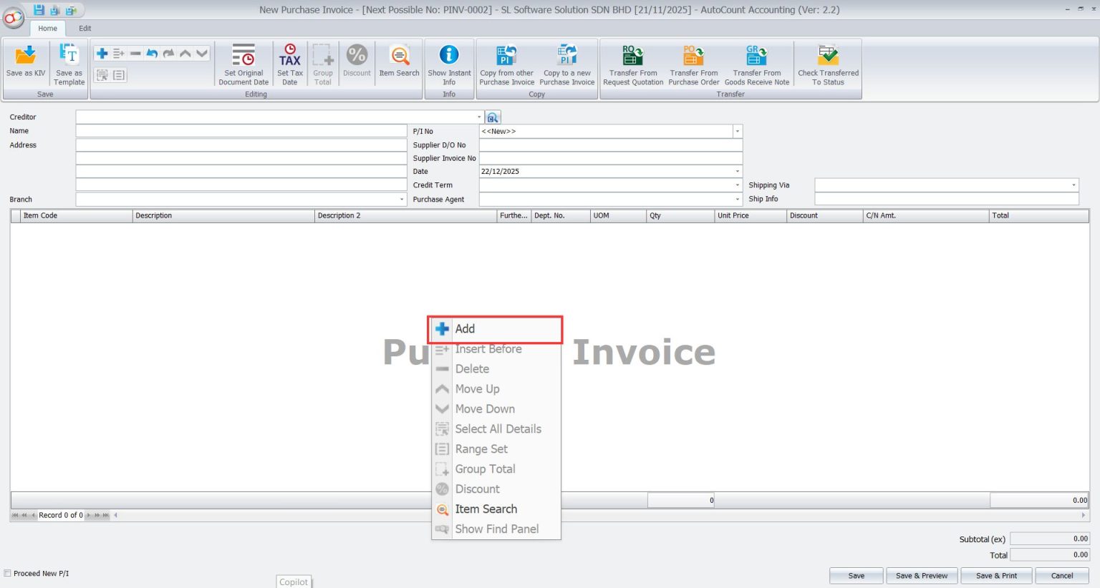This screenshot has height=588, width=1100.
Task: Click the Save & Print button
Action: coord(996,575)
